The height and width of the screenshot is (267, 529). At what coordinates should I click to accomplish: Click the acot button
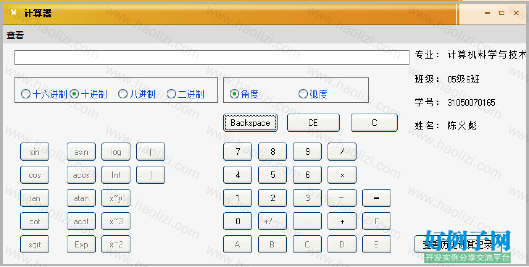click(x=81, y=221)
